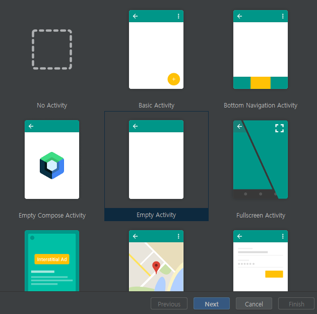The height and width of the screenshot is (314, 317).
Task: Click the Empty Compose Activity label
Action: point(52,216)
